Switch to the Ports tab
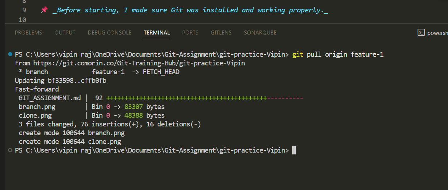The image size is (448, 190). click(x=190, y=33)
